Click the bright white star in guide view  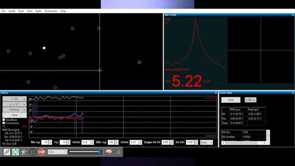(44, 48)
